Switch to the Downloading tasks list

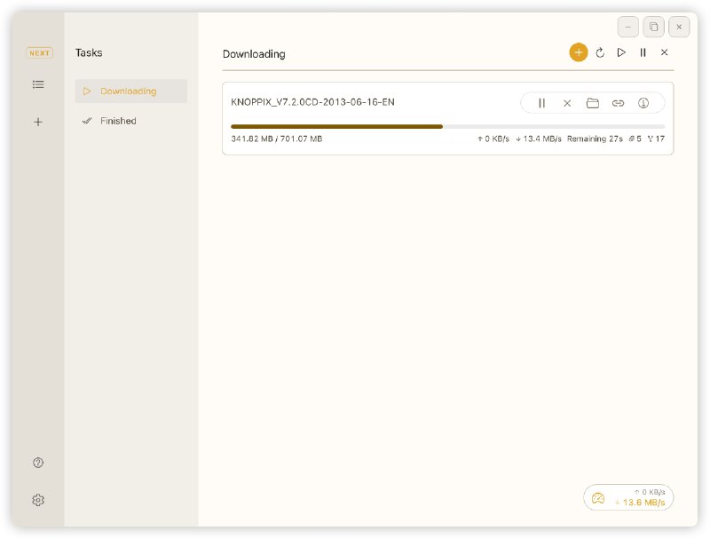coord(130,91)
